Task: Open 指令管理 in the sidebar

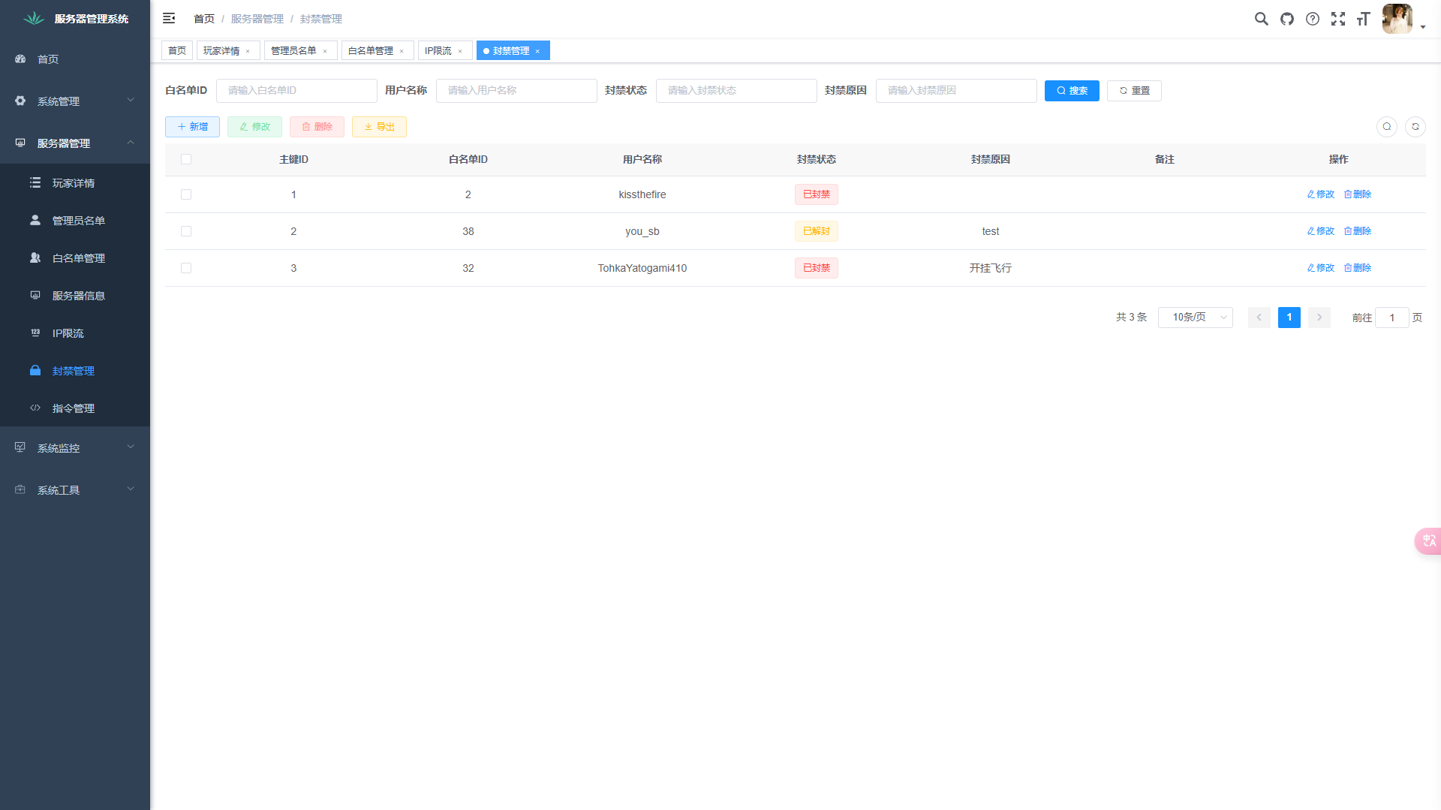Action: point(74,408)
